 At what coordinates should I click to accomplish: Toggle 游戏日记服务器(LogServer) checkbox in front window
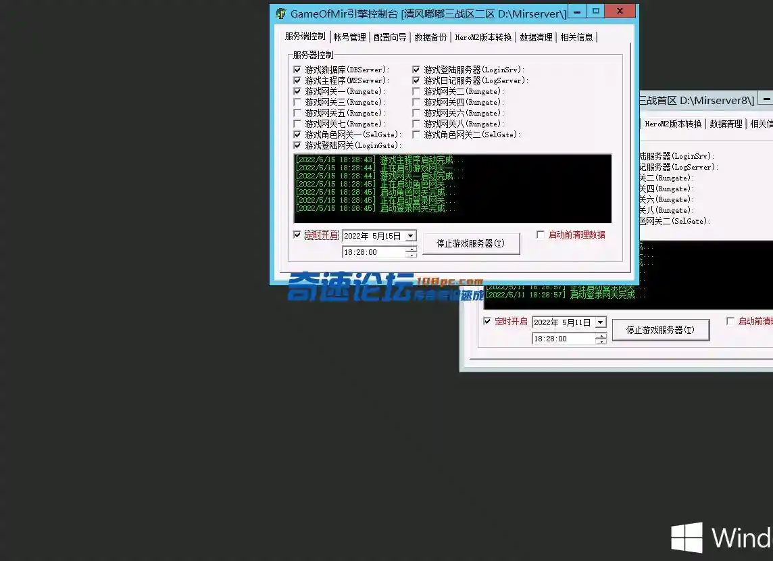[x=416, y=80]
